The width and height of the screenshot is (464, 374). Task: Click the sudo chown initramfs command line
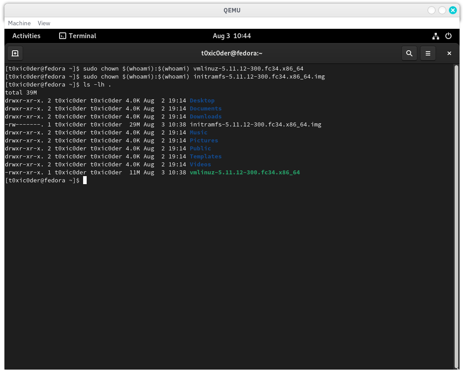(204, 76)
